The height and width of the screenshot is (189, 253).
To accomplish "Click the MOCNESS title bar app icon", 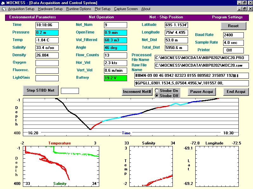I will pyautogui.click(x=3, y=3).
